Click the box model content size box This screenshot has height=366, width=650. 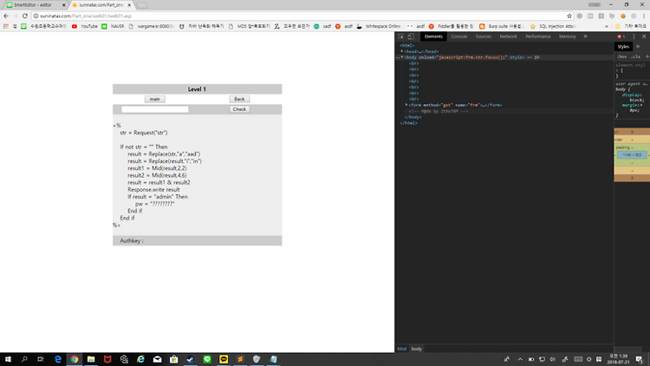click(x=632, y=154)
